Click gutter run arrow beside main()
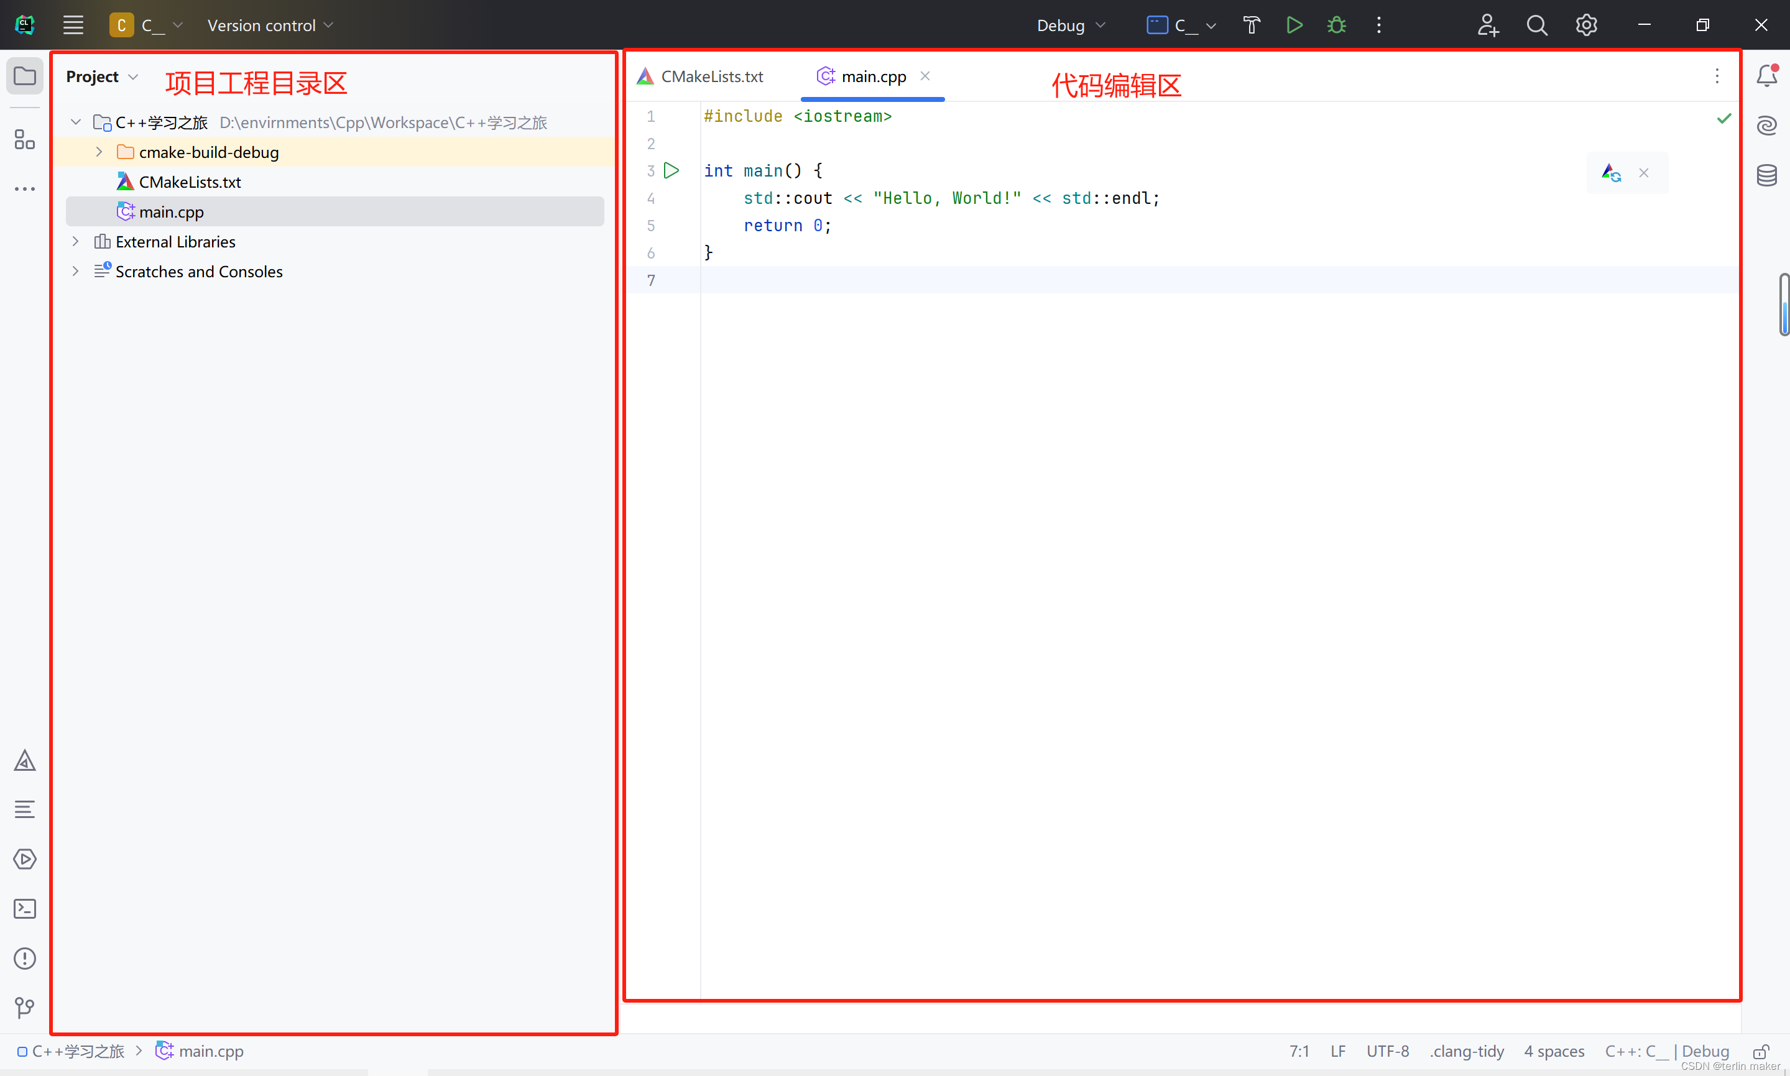Image resolution: width=1790 pixels, height=1076 pixels. [671, 170]
